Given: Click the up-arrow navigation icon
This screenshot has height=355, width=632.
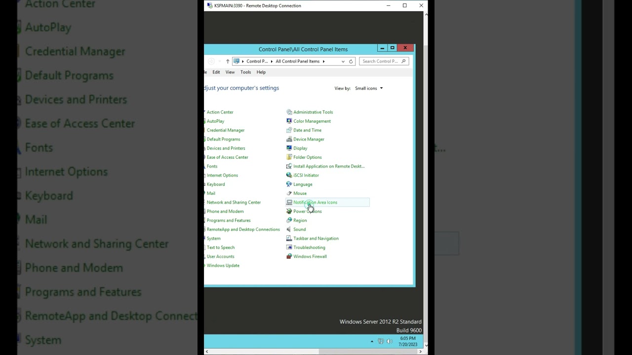Looking at the screenshot, I should [x=228, y=62].
